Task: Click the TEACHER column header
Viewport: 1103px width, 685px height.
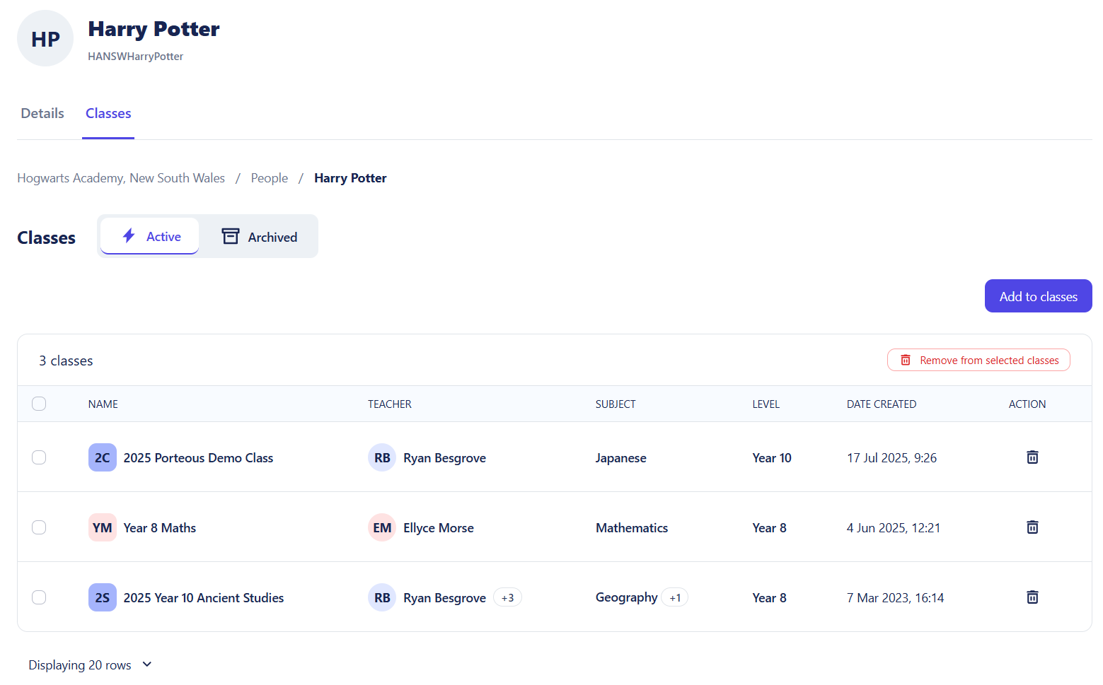Action: [389, 404]
